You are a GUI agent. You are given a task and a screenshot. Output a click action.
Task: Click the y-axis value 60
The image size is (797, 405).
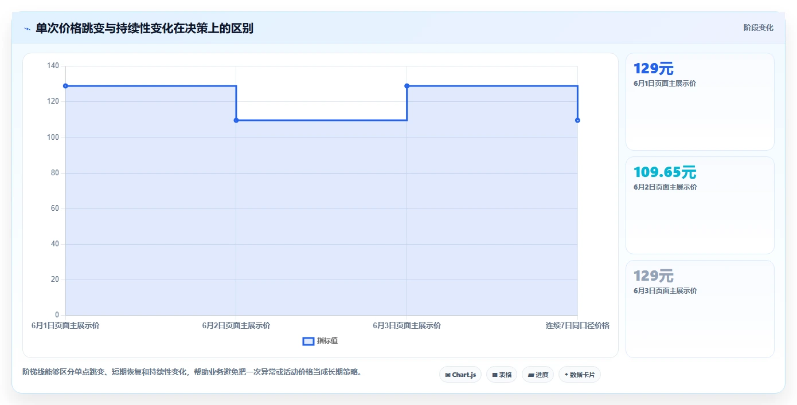[55, 209]
